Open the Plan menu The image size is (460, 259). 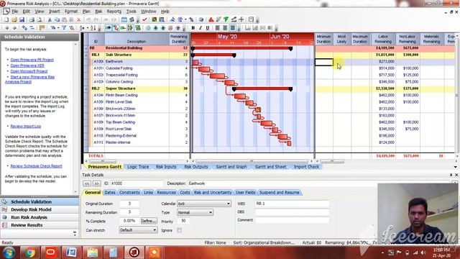click(x=86, y=12)
